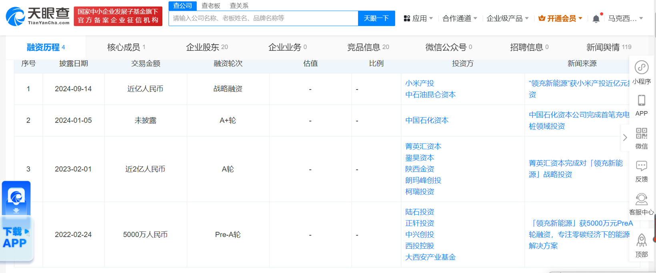Expand the right sidebar collapse arrow
This screenshot has height=273, width=656.
[x=625, y=137]
